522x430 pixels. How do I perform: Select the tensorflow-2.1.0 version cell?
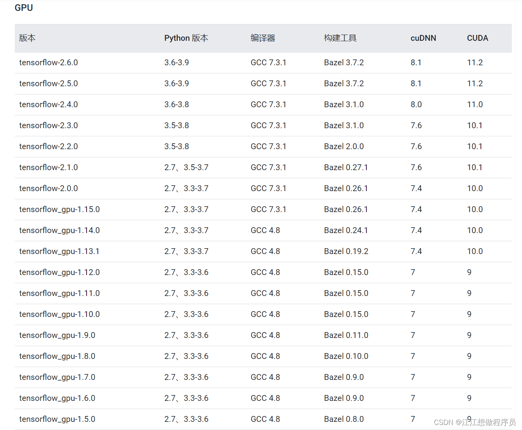[49, 167]
